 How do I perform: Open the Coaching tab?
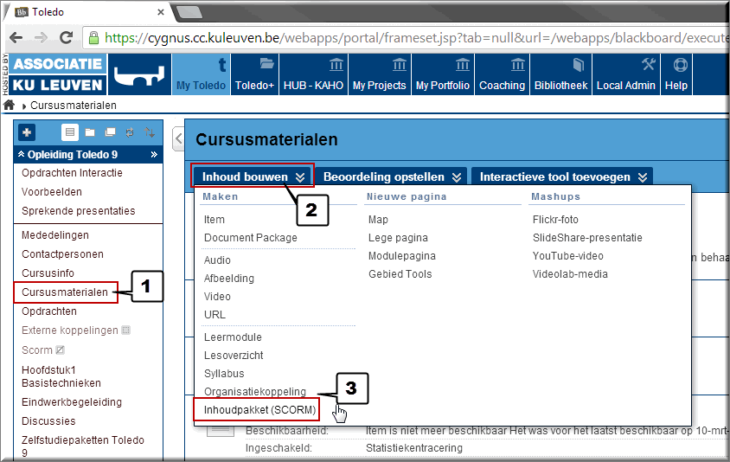pyautogui.click(x=502, y=74)
